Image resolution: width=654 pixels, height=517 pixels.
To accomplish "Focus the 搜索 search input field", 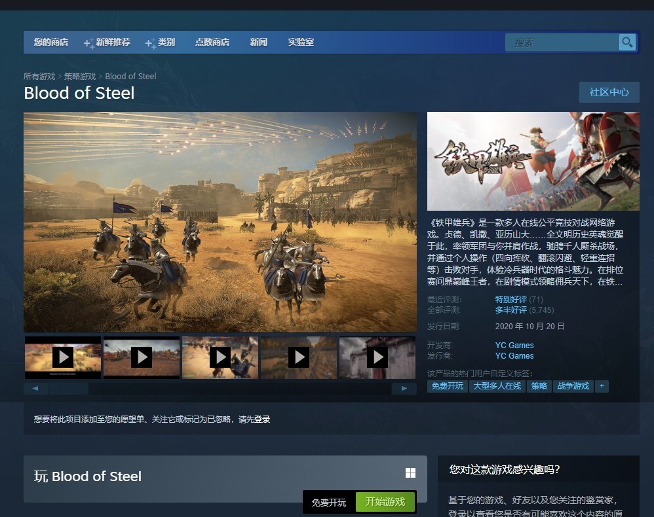I will click(x=562, y=43).
